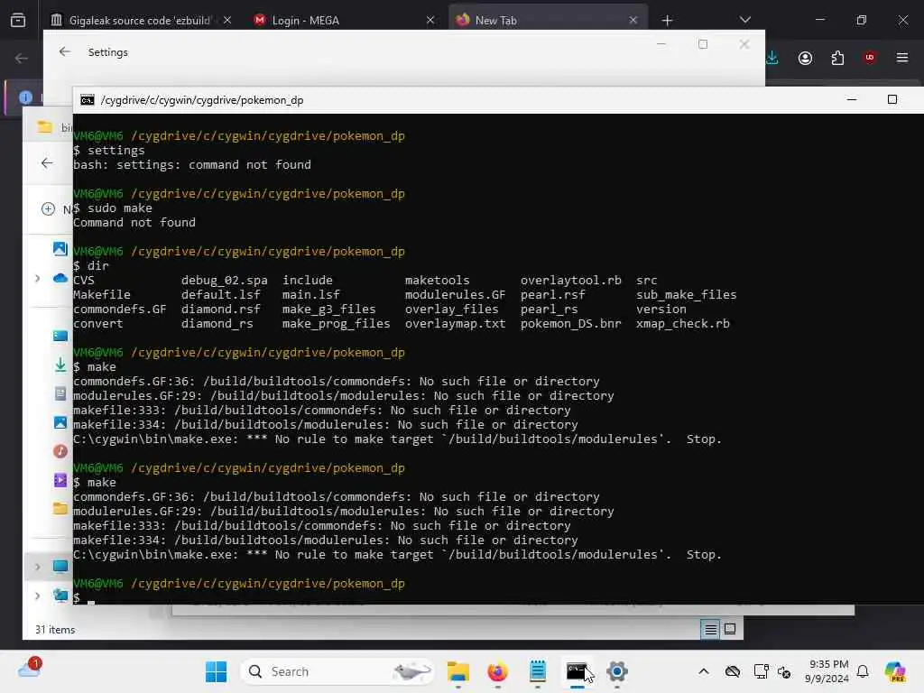Viewport: 924px width, 693px height.
Task: Click the network display tray icon
Action: [761, 671]
